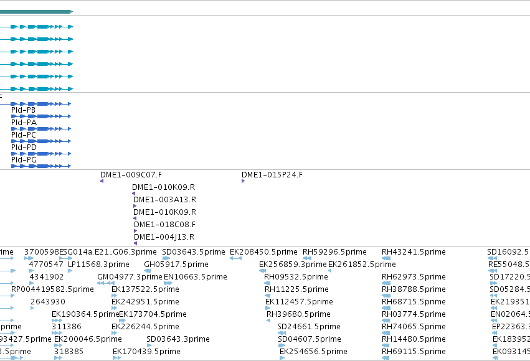Click EST EK190364.5prime
Screen dimensions: 530x361
[86, 314]
